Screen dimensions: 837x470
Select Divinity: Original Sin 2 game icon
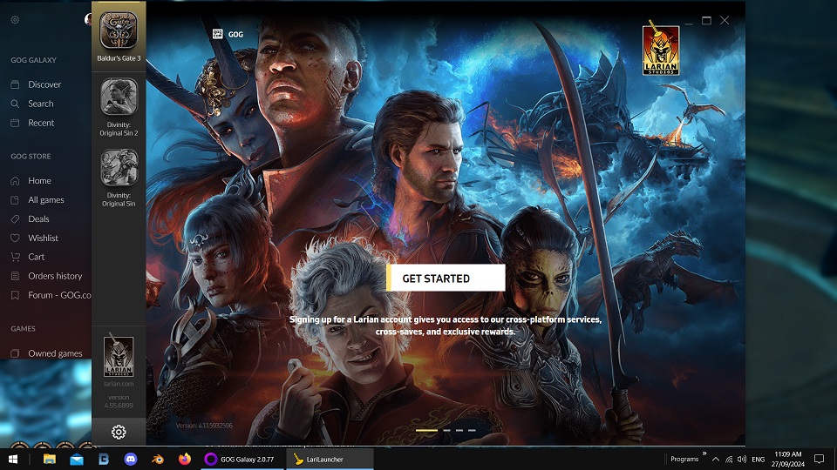tap(119, 97)
